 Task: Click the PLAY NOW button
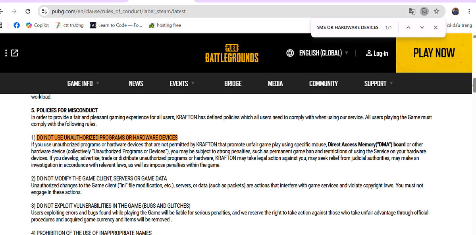(434, 53)
